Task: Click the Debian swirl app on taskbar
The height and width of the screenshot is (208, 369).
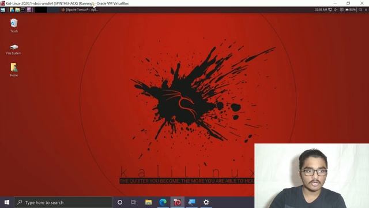Action: [177, 202]
